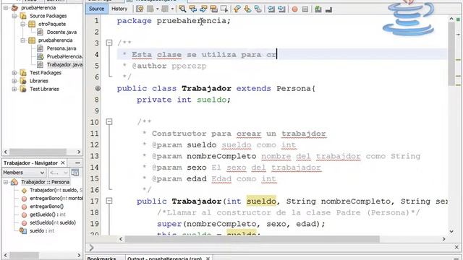Screen dimensions: 463x260
Task: Click the Last Edit toolbar icon
Action: [140, 9]
